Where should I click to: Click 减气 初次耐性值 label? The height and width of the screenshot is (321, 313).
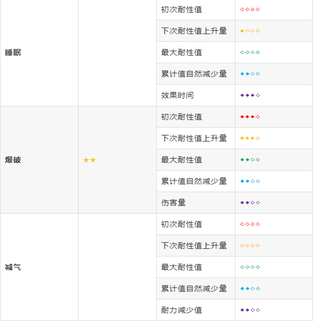coord(182,224)
